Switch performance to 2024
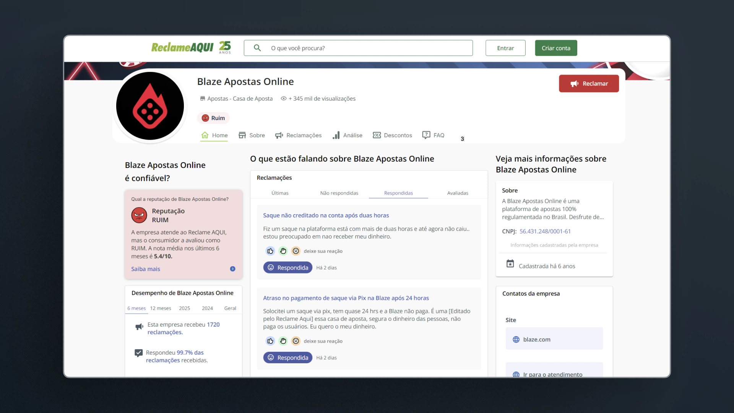This screenshot has height=413, width=734. 207,308
